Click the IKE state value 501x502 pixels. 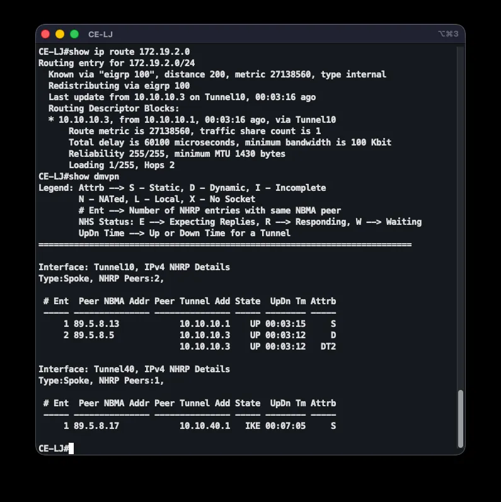pos(253,426)
